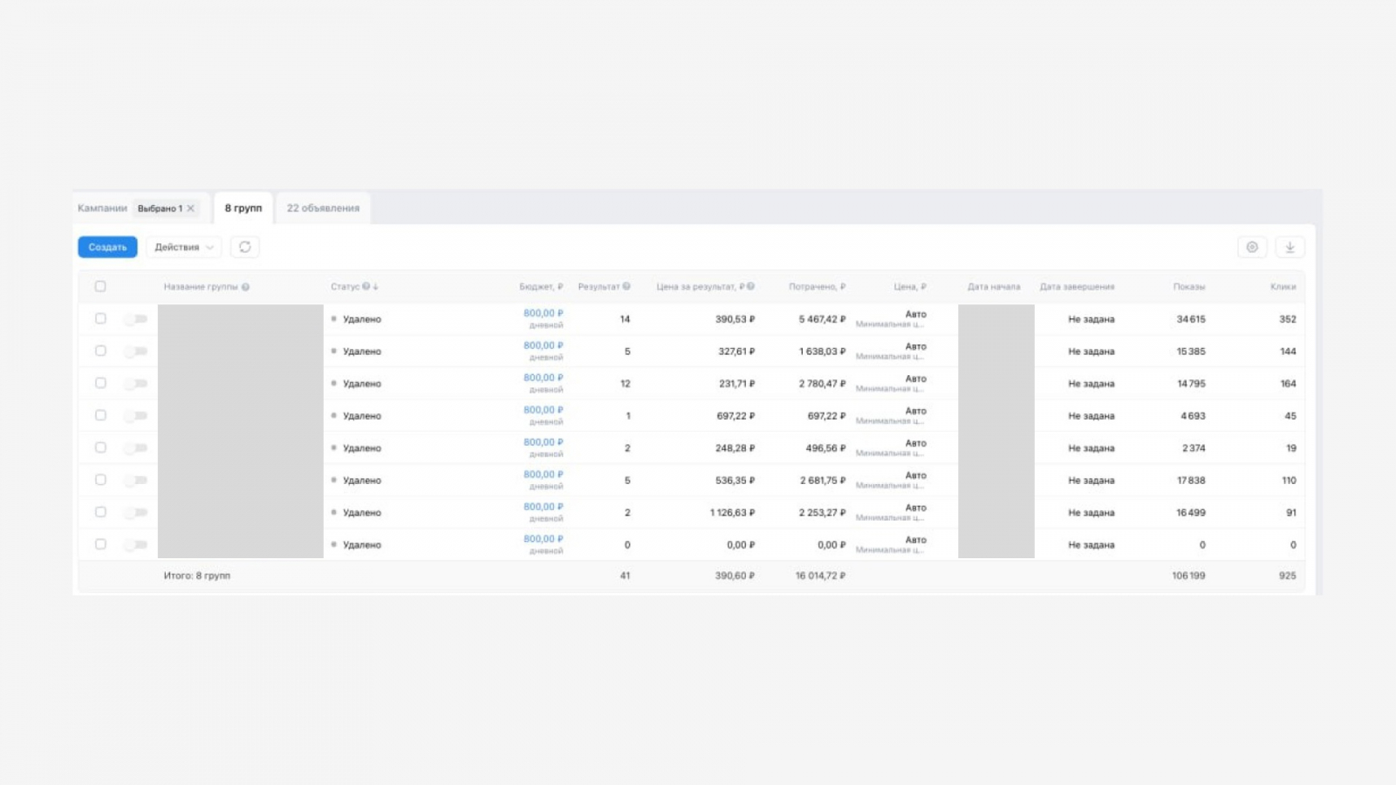Click help icon beside 'Статус' header
Viewport: 1396px width, 785px height.
coord(366,286)
